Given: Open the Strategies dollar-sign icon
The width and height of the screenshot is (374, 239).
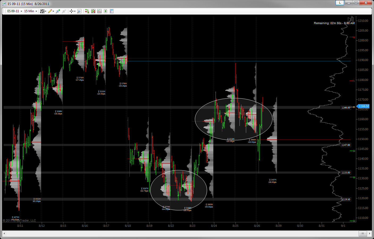Looking at the screenshot, I should pyautogui.click(x=106, y=11).
